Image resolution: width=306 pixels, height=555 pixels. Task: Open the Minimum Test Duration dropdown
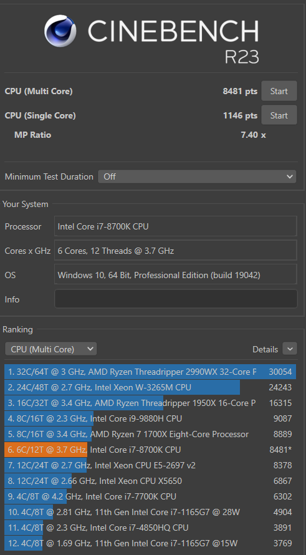point(197,176)
